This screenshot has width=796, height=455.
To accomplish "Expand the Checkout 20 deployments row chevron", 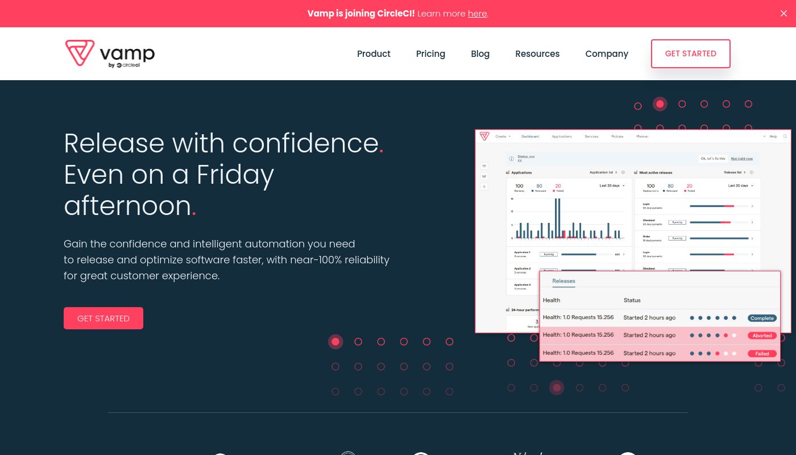I will [x=752, y=222].
